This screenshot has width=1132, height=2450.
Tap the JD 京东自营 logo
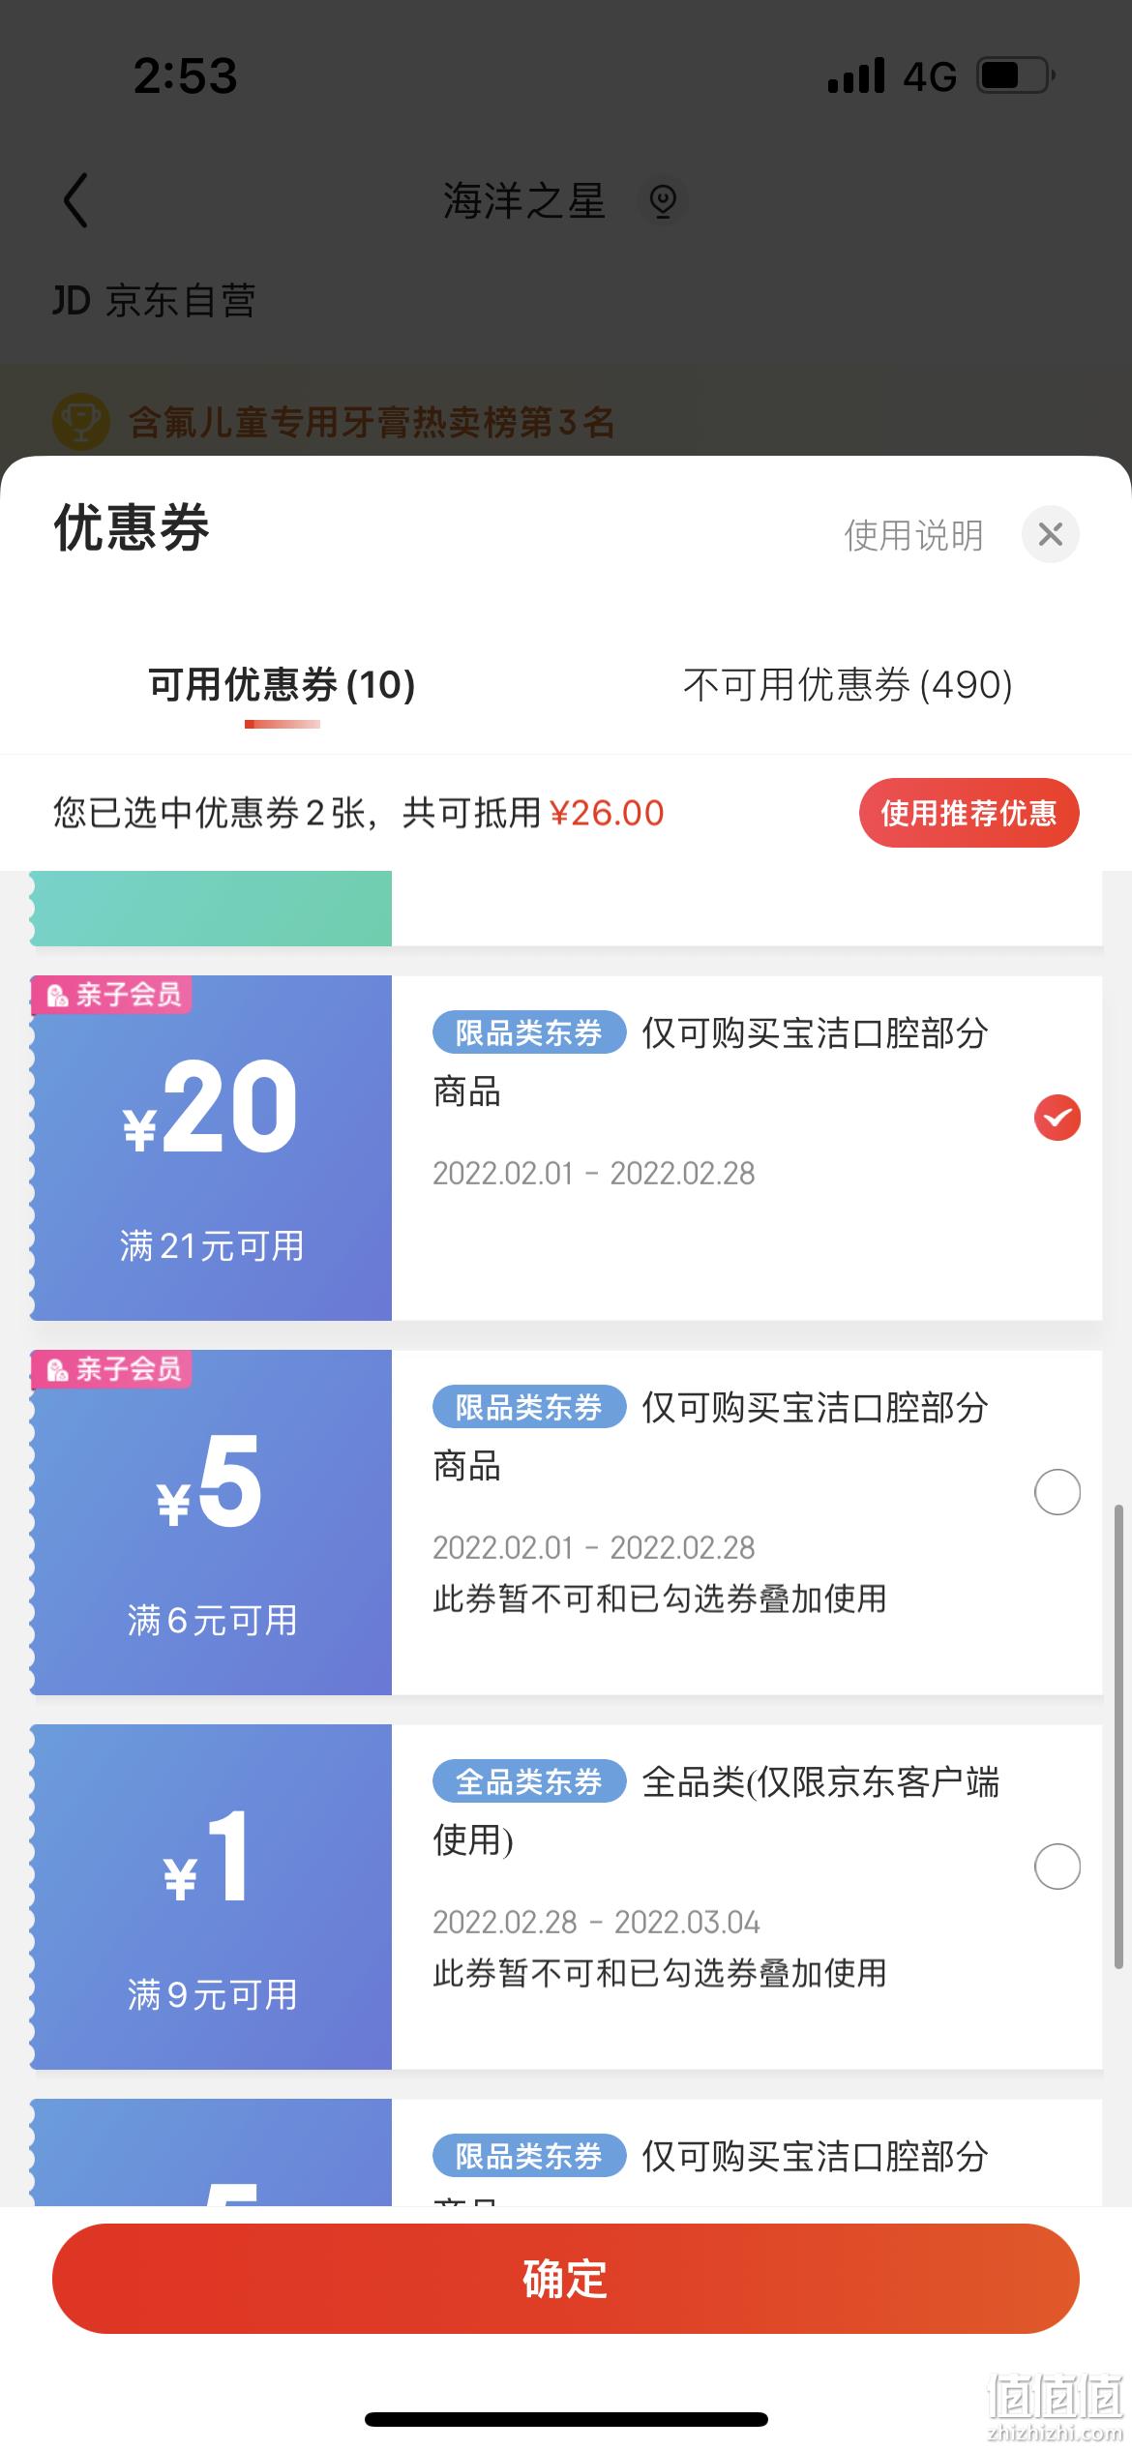point(153,301)
